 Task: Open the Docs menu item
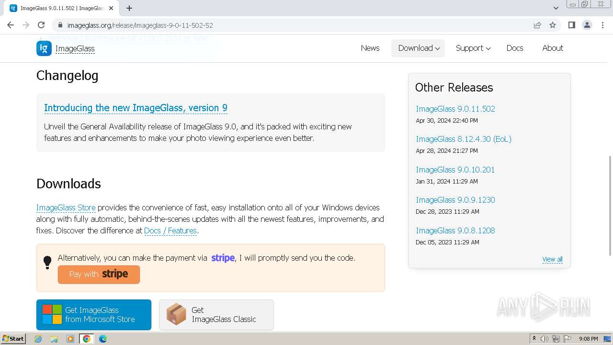pyautogui.click(x=515, y=48)
